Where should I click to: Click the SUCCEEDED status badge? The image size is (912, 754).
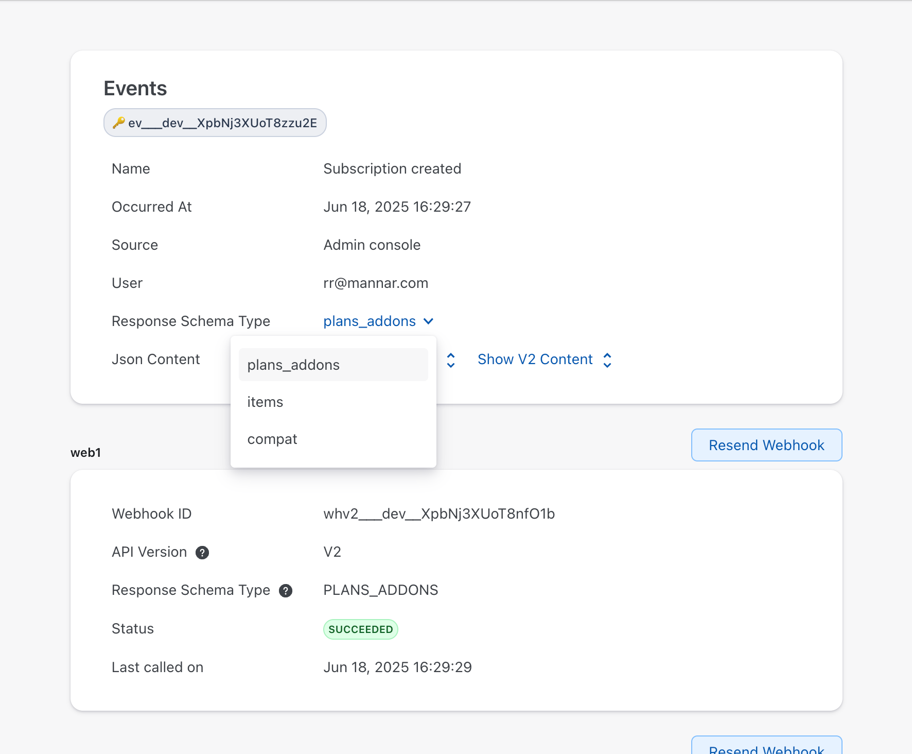360,629
